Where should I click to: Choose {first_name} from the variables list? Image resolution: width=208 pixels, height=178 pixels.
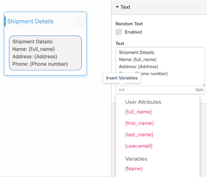point(139,123)
